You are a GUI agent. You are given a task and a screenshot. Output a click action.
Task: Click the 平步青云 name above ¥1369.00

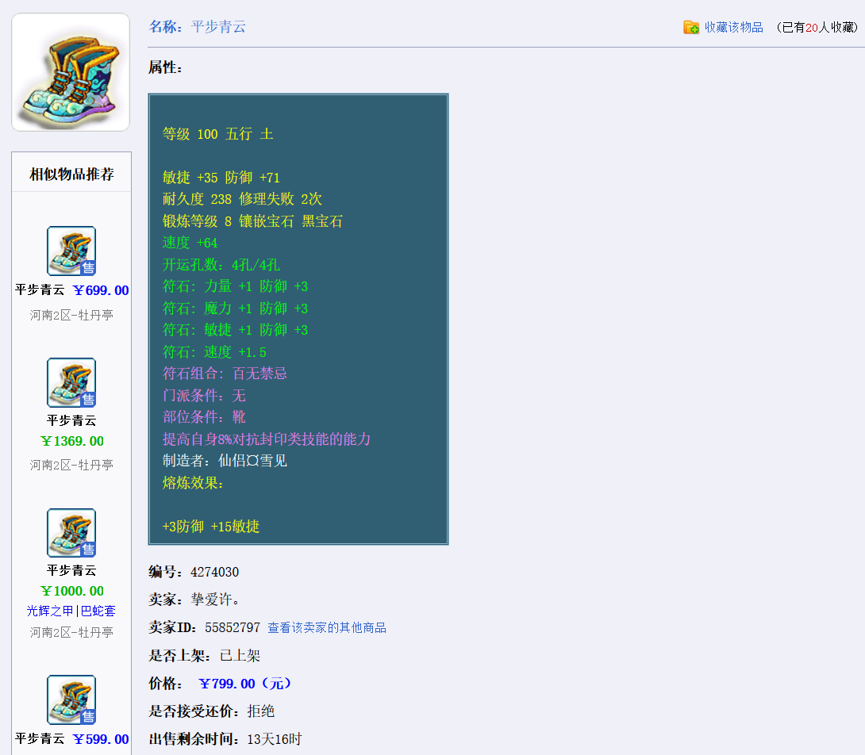click(x=71, y=420)
